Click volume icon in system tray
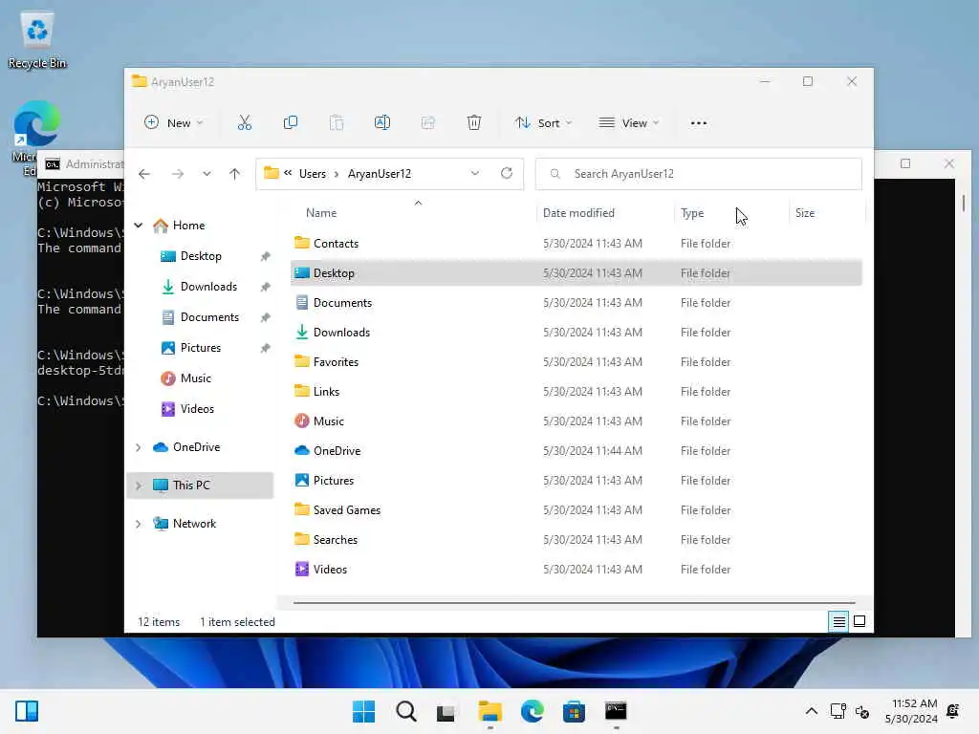This screenshot has height=734, width=979. (x=862, y=711)
